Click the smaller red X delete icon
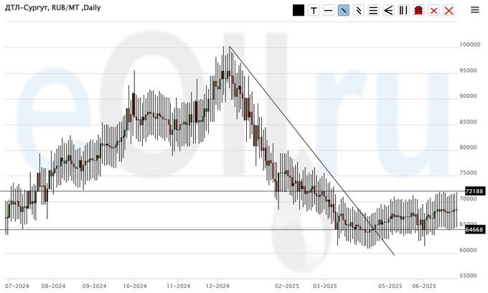The width and height of the screenshot is (488, 293). 433,10
